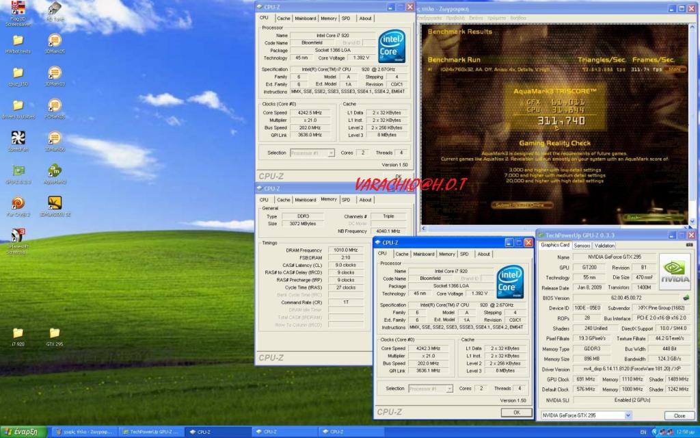Open the Validation tab in GPU-Z
This screenshot has width=700, height=438.
coord(604,246)
